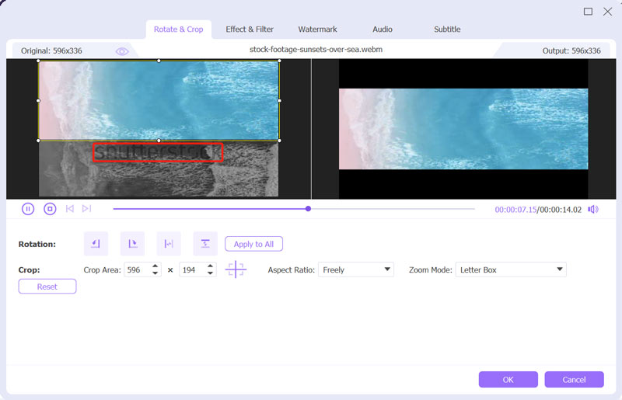Click the current time 00:00:07.15
The image size is (622, 400).
(515, 210)
